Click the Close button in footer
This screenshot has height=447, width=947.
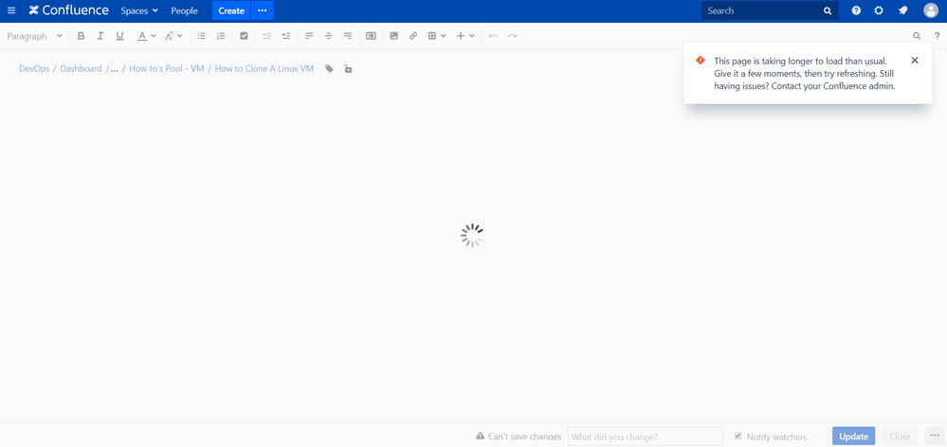click(900, 437)
